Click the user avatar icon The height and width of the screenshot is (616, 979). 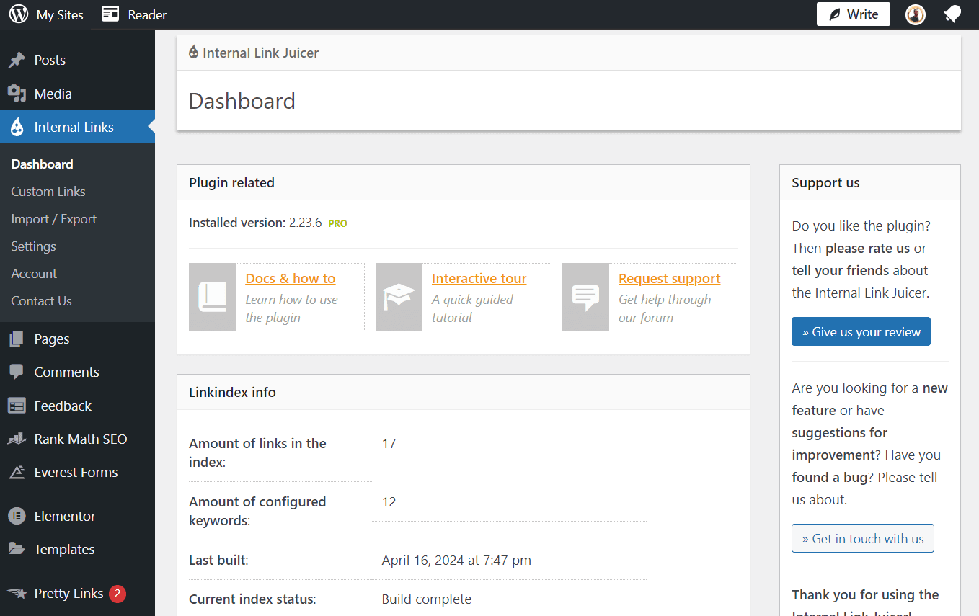coord(916,14)
